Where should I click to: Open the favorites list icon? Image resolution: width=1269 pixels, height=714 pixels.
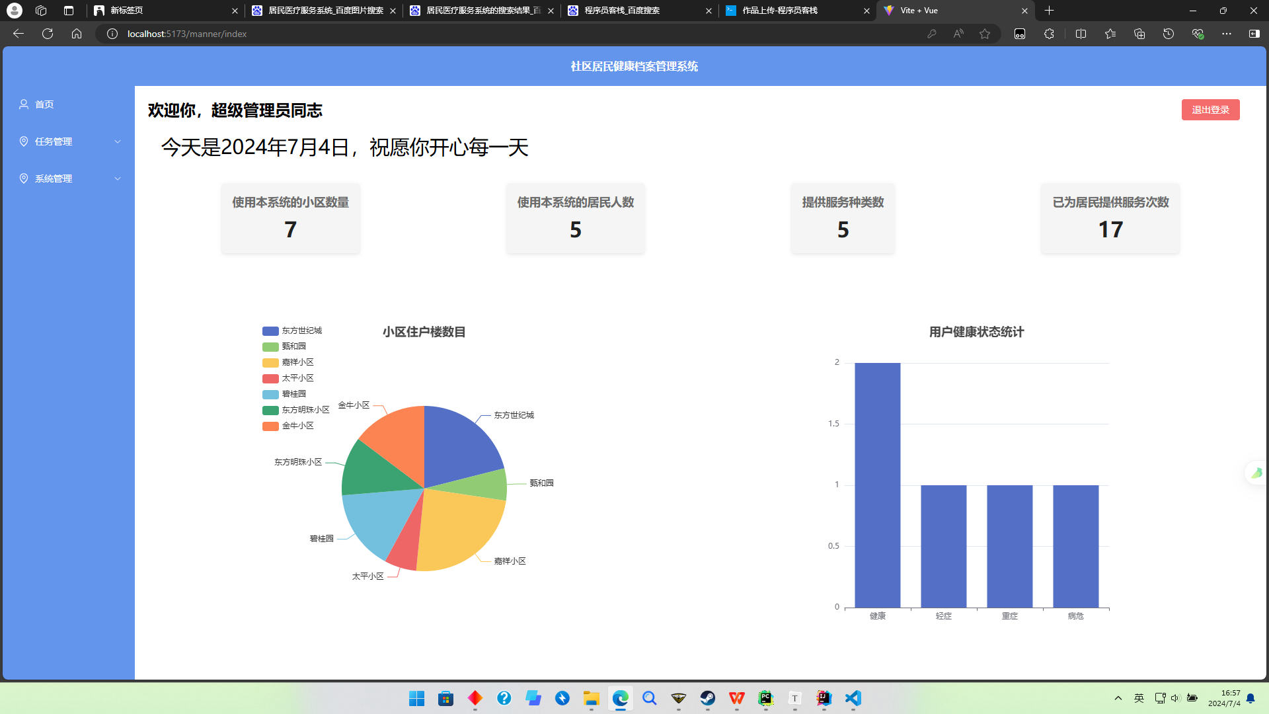pyautogui.click(x=1110, y=34)
